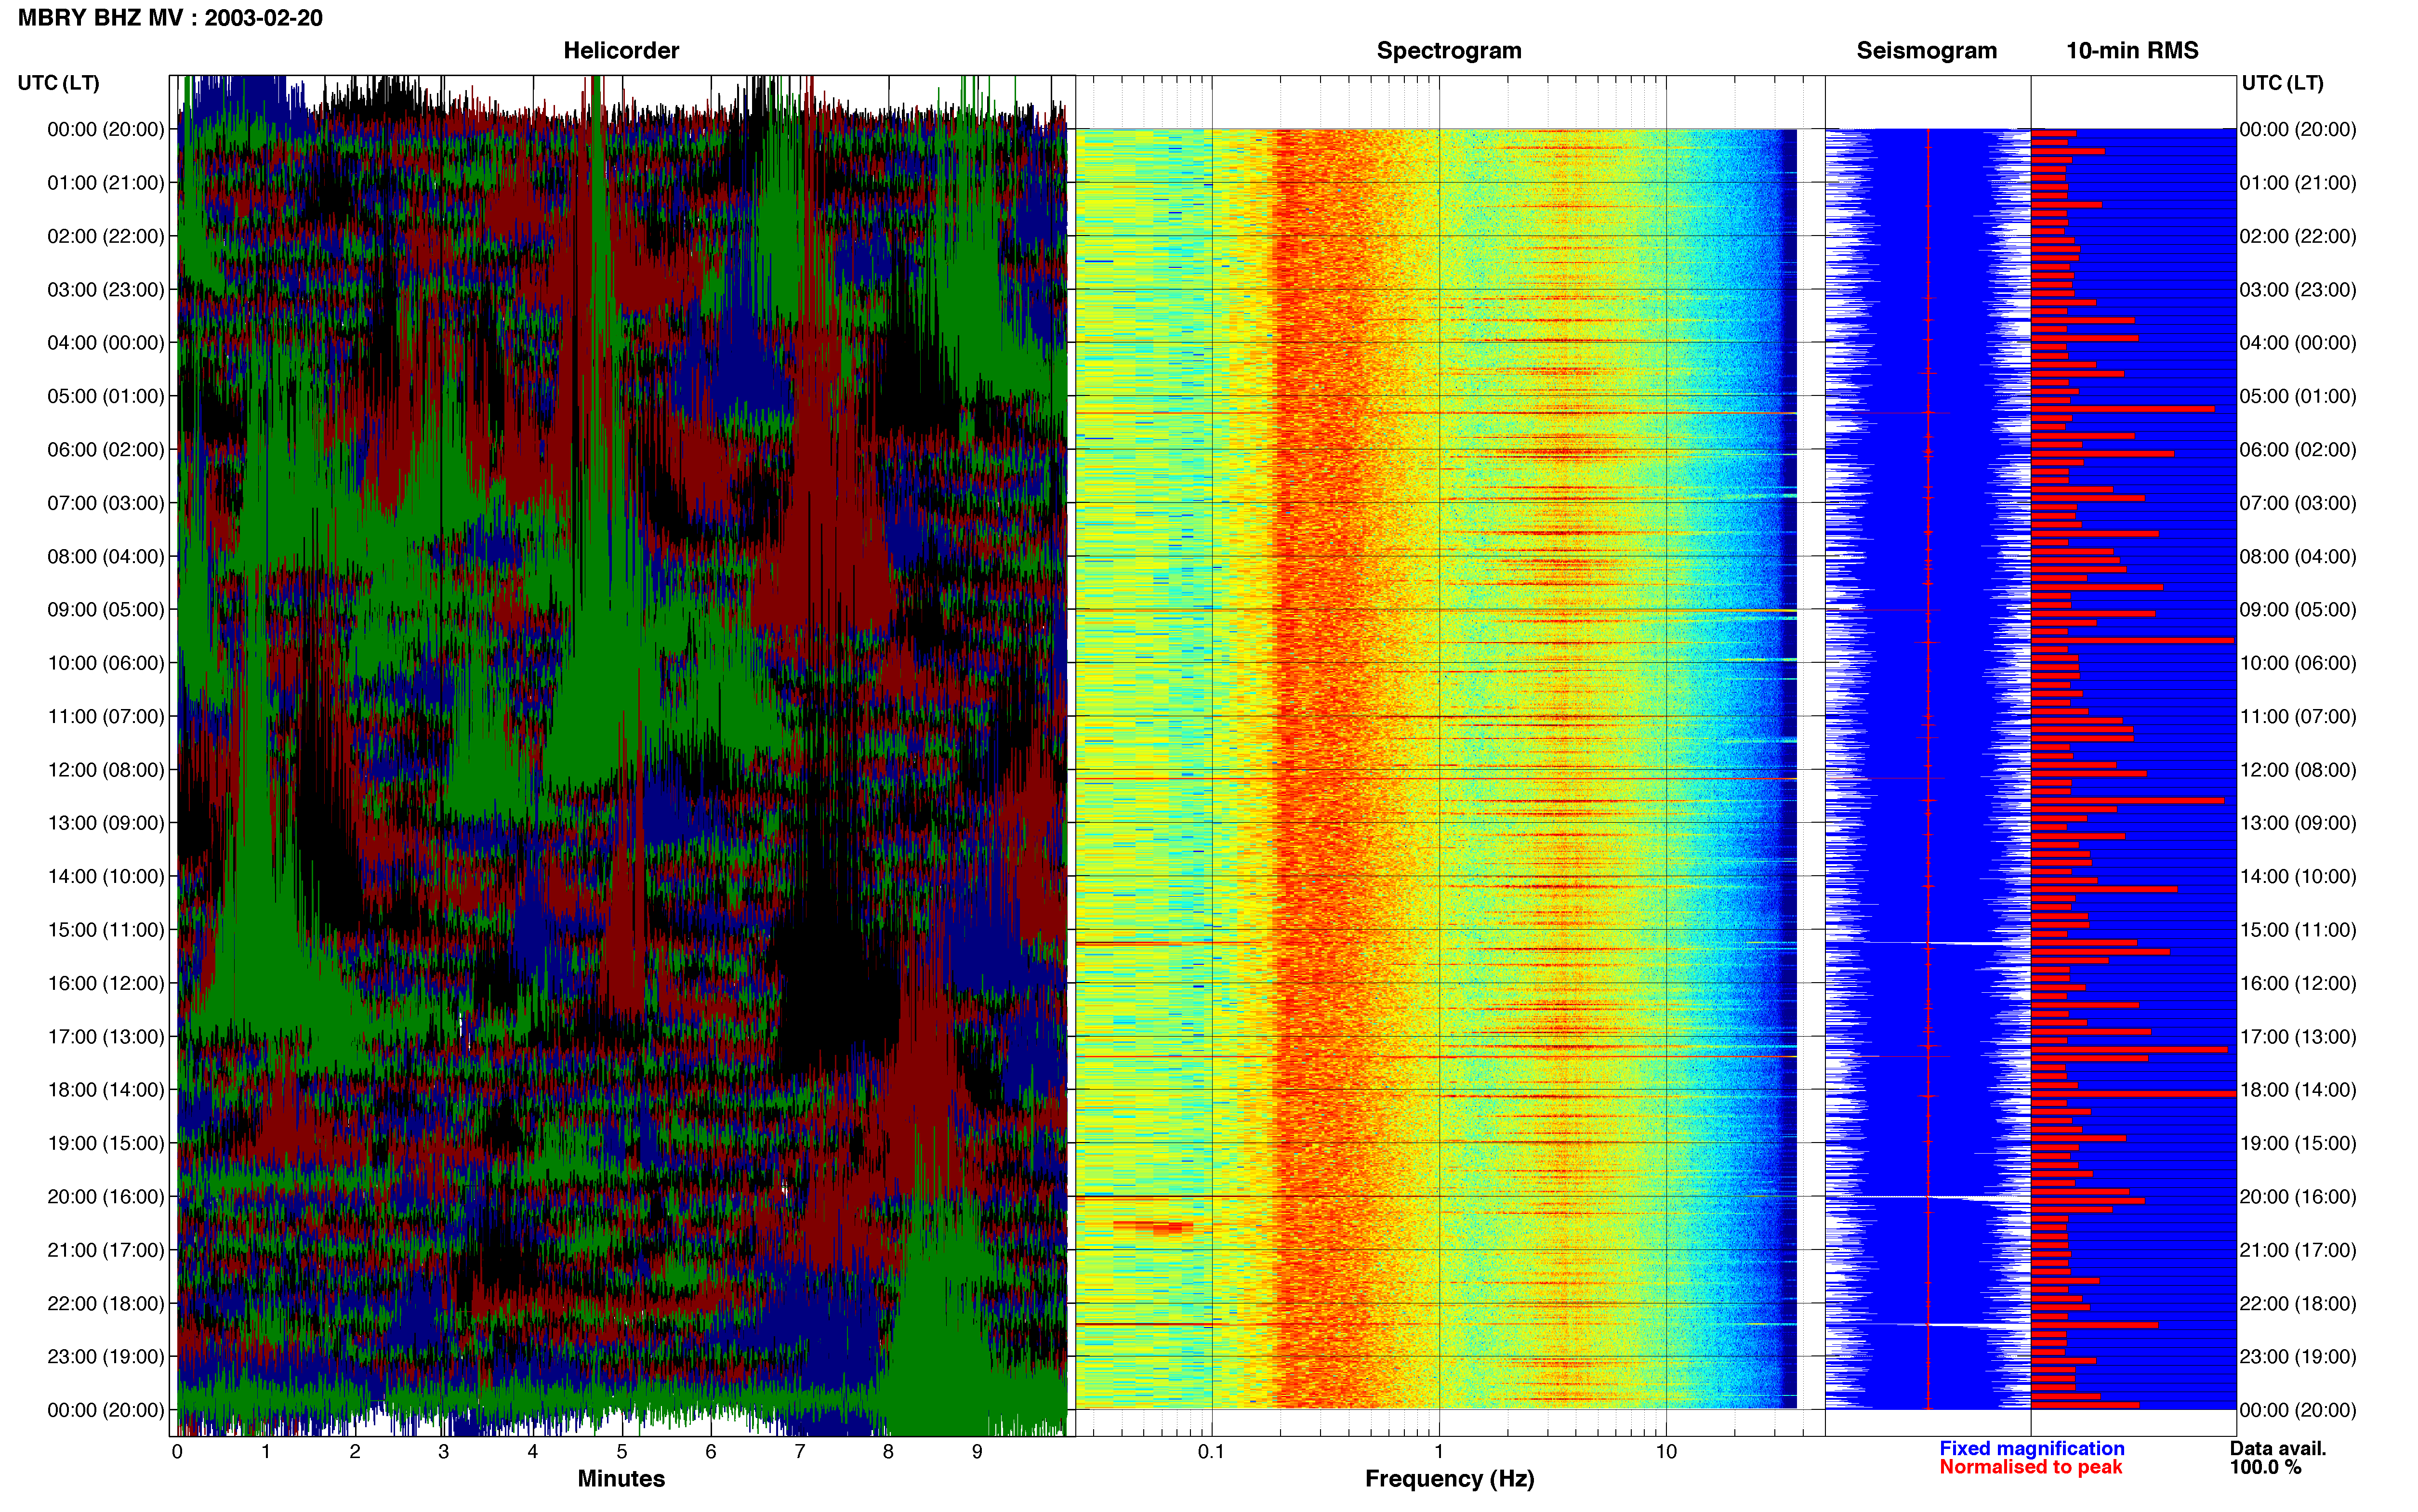Screen dimensions: 2418x1512
Task: Click left time label '20:00 (16:00)'
Action: tap(106, 1197)
